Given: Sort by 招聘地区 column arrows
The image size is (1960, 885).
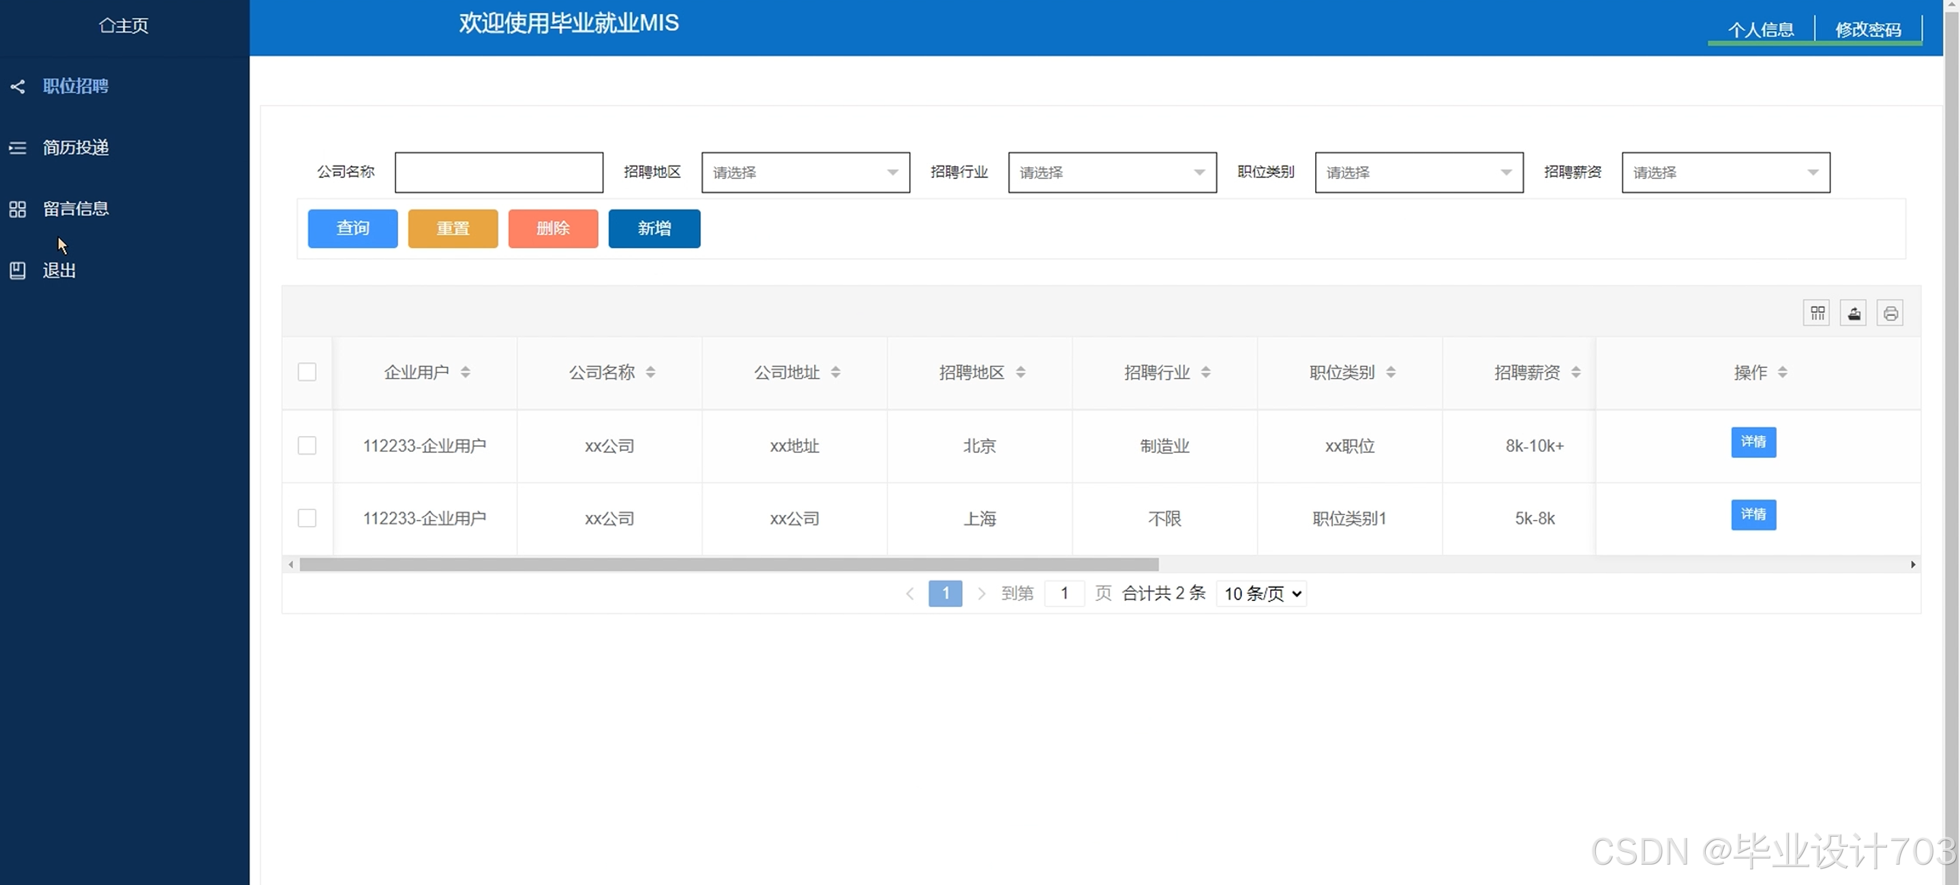Looking at the screenshot, I should point(1021,372).
